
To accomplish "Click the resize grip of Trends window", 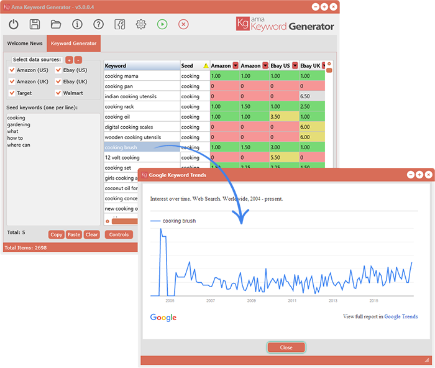I will click(x=427, y=360).
